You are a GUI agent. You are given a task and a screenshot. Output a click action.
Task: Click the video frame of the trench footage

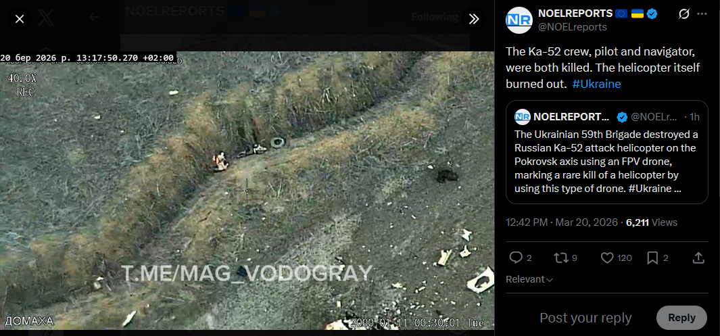click(x=247, y=191)
